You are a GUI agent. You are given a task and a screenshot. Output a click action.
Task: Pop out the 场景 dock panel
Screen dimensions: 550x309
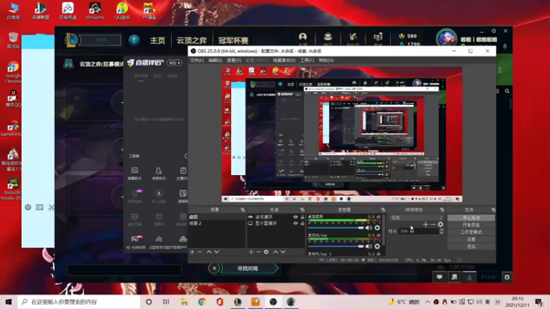[243, 210]
